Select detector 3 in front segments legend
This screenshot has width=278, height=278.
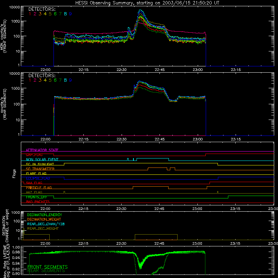(40, 14)
